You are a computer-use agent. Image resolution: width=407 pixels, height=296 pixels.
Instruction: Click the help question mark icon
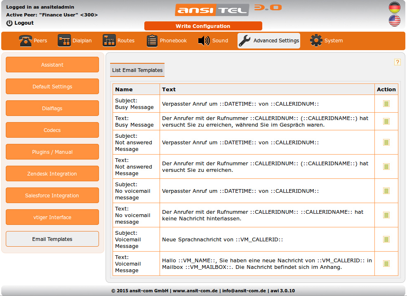click(398, 62)
